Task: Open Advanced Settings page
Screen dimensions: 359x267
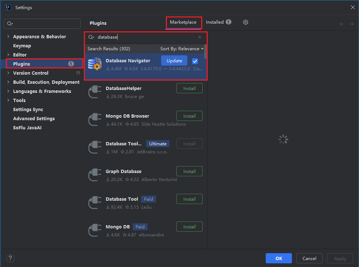Action: tap(34, 118)
